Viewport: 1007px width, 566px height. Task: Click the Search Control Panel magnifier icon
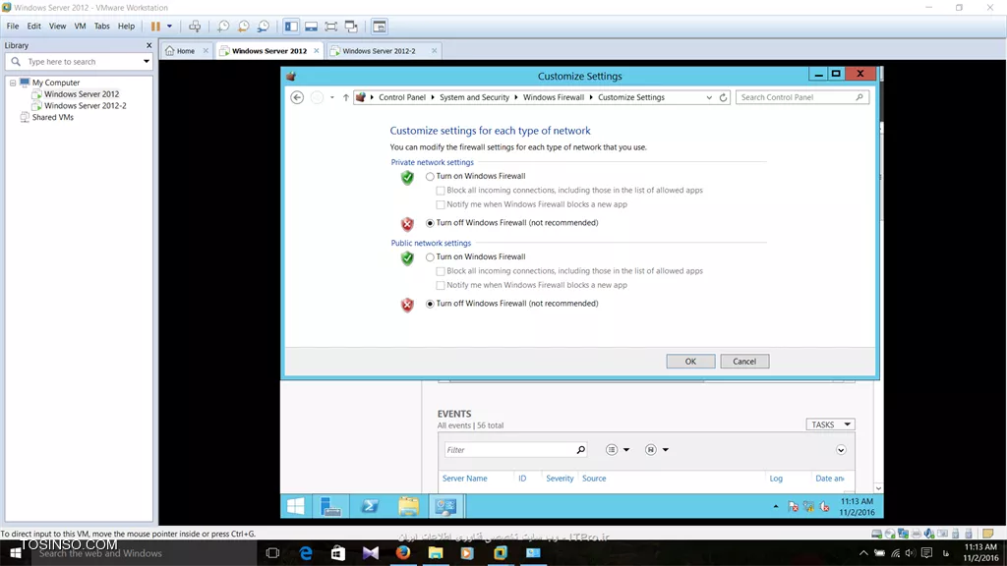(x=859, y=97)
